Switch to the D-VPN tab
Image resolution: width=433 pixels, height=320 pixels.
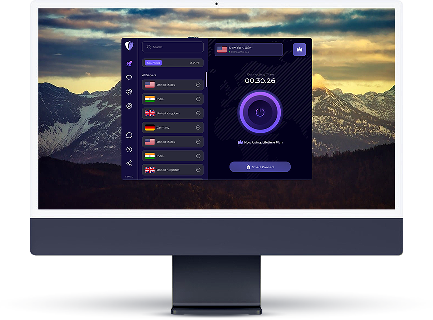pos(194,63)
